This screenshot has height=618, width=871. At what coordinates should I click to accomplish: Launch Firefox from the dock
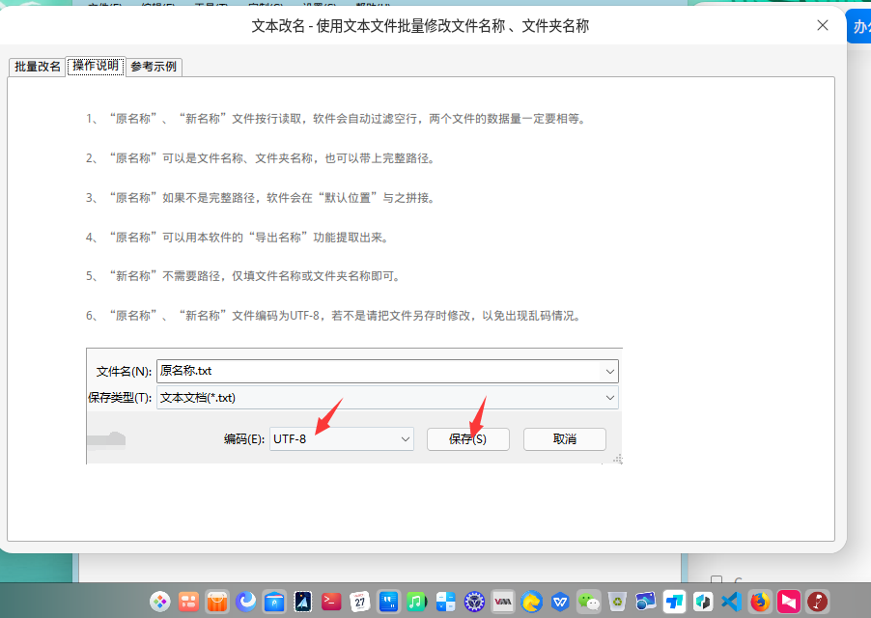(760, 602)
